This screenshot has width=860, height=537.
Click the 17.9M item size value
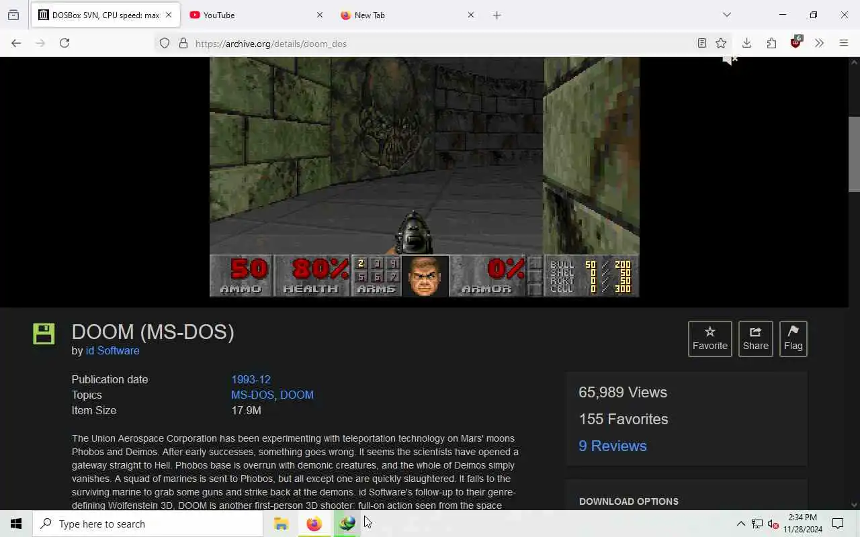coord(246,410)
